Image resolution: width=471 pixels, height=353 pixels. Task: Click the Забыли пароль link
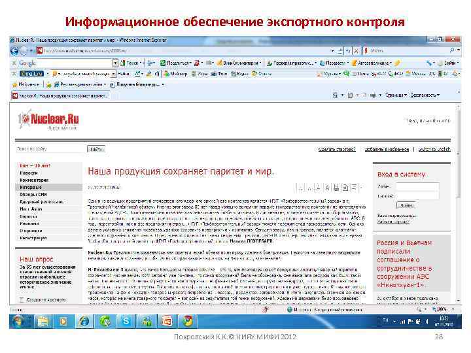(x=393, y=222)
